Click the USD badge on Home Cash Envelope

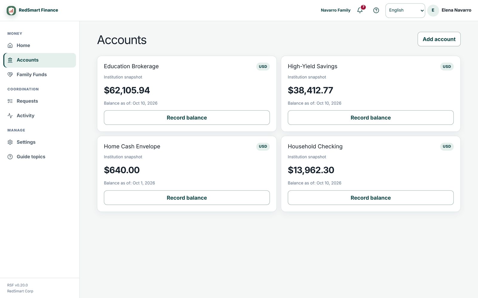[263, 146]
